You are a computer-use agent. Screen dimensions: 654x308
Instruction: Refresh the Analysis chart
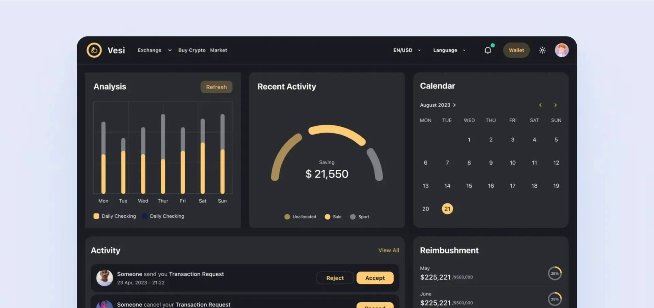[216, 87]
